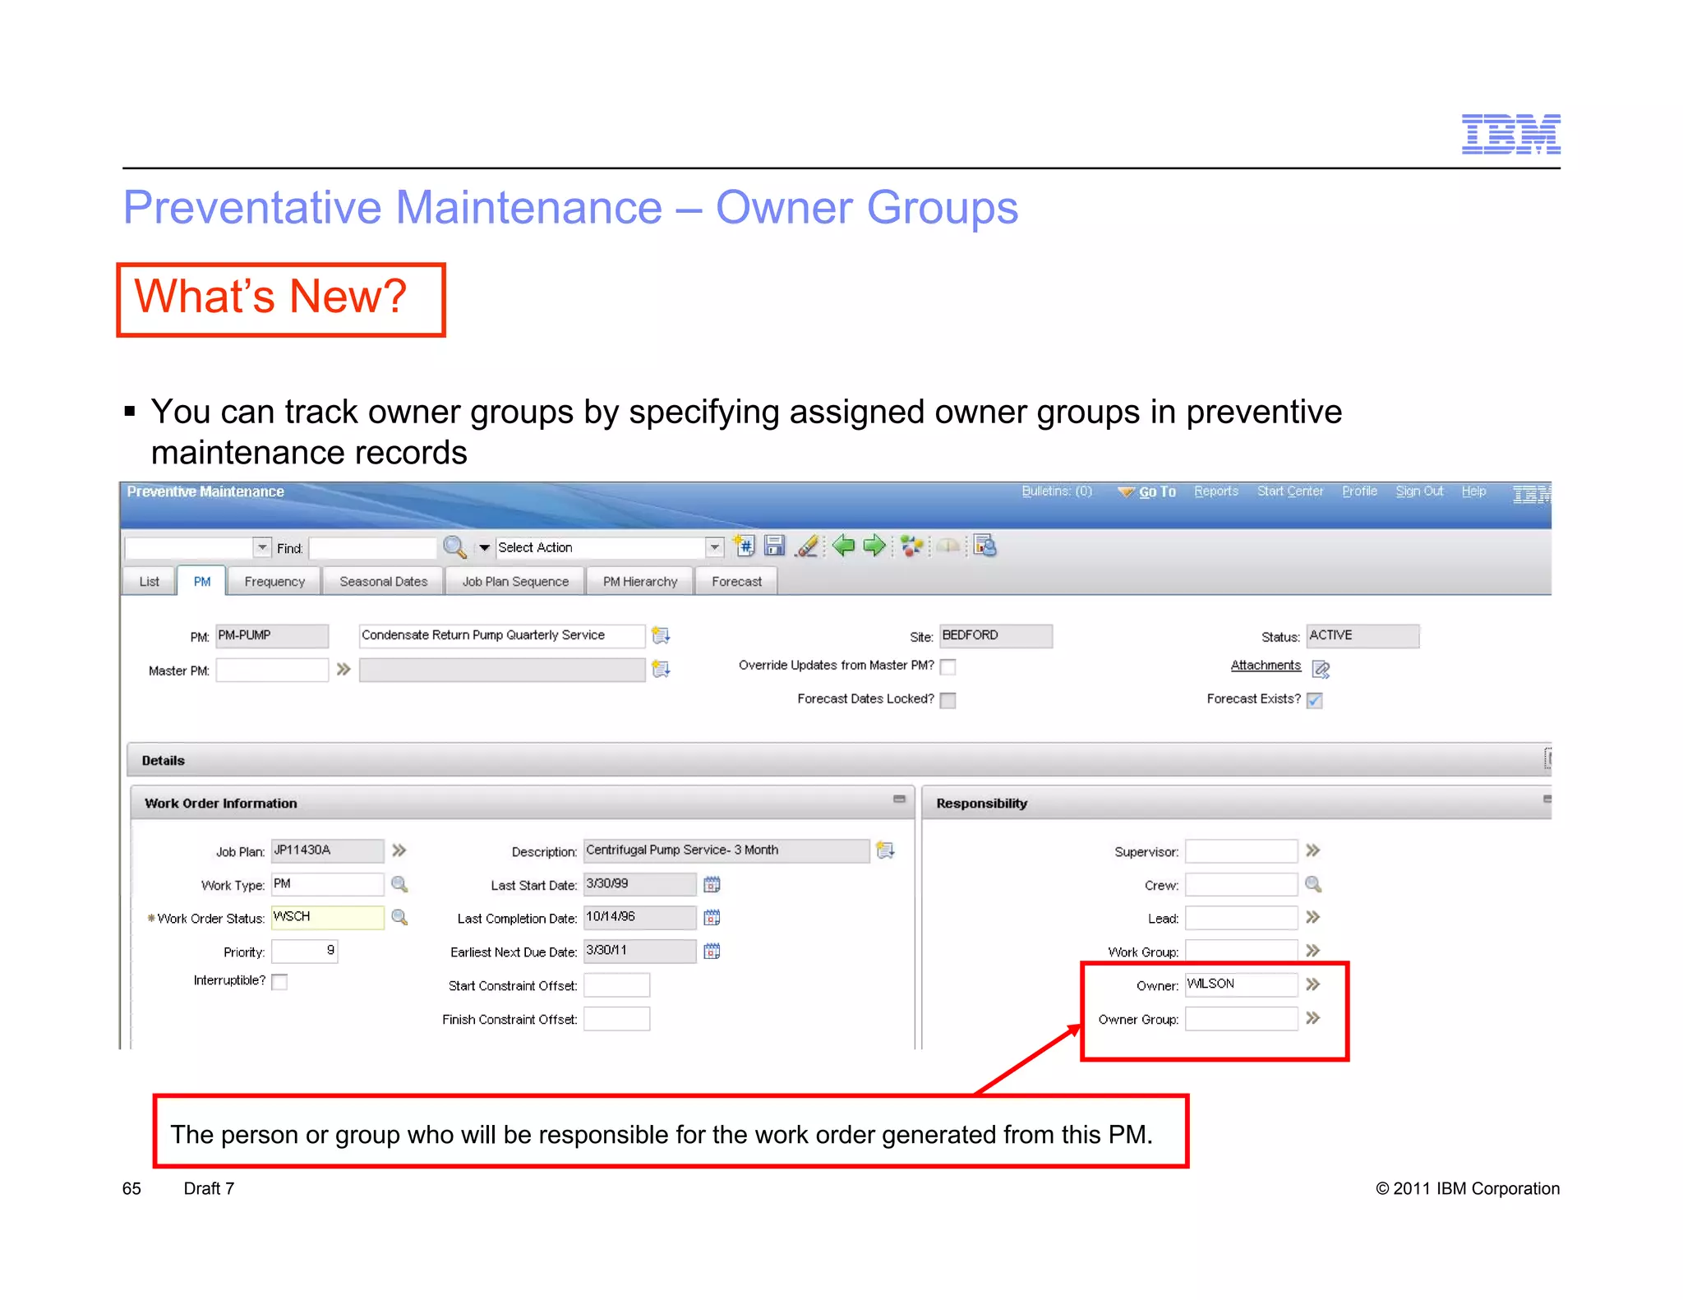This screenshot has height=1300, width=1683.
Task: Click the Profile link
Action: (1359, 491)
